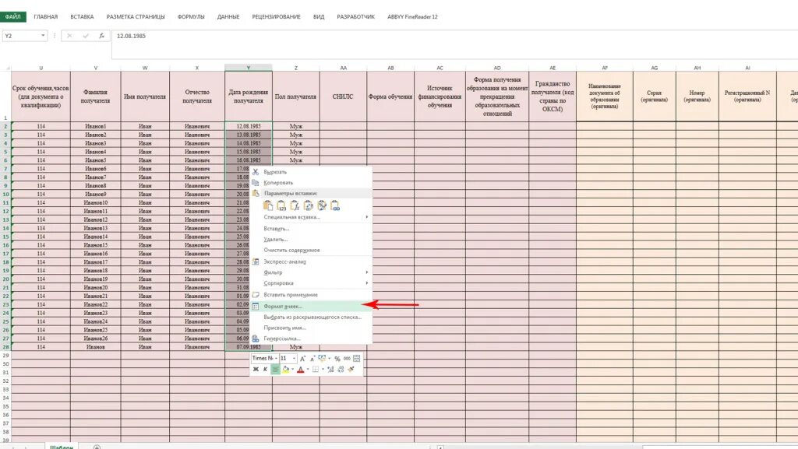Screen dimensions: 798x449
Task: Expand the Фильтр submenu
Action: [311, 272]
